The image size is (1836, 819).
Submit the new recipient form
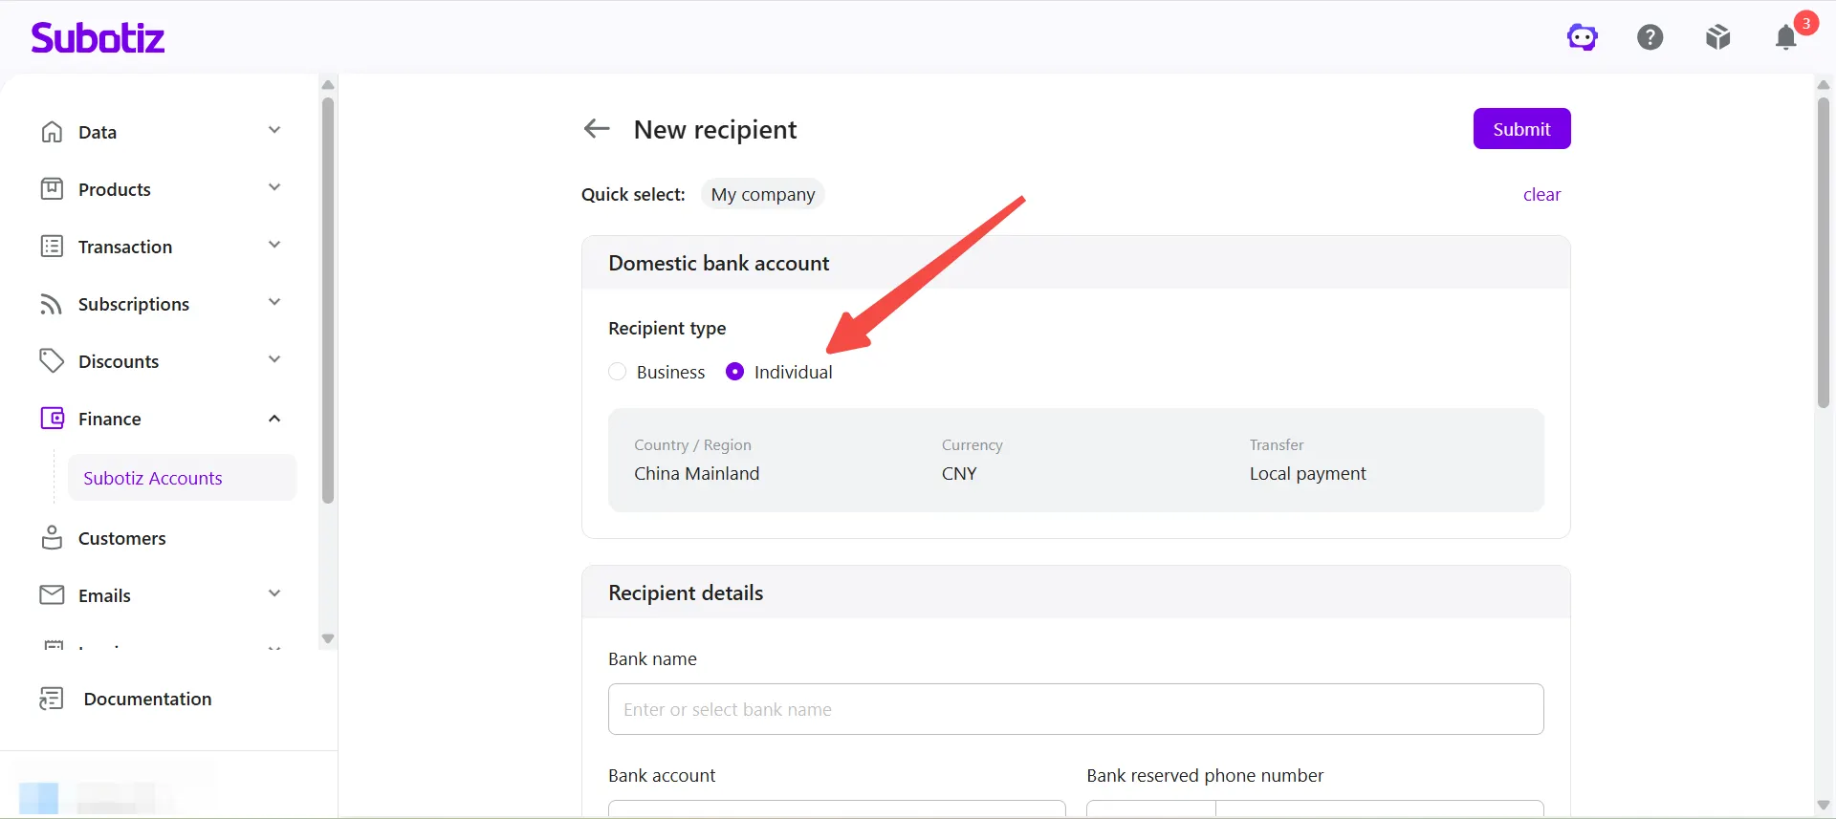coord(1521,129)
